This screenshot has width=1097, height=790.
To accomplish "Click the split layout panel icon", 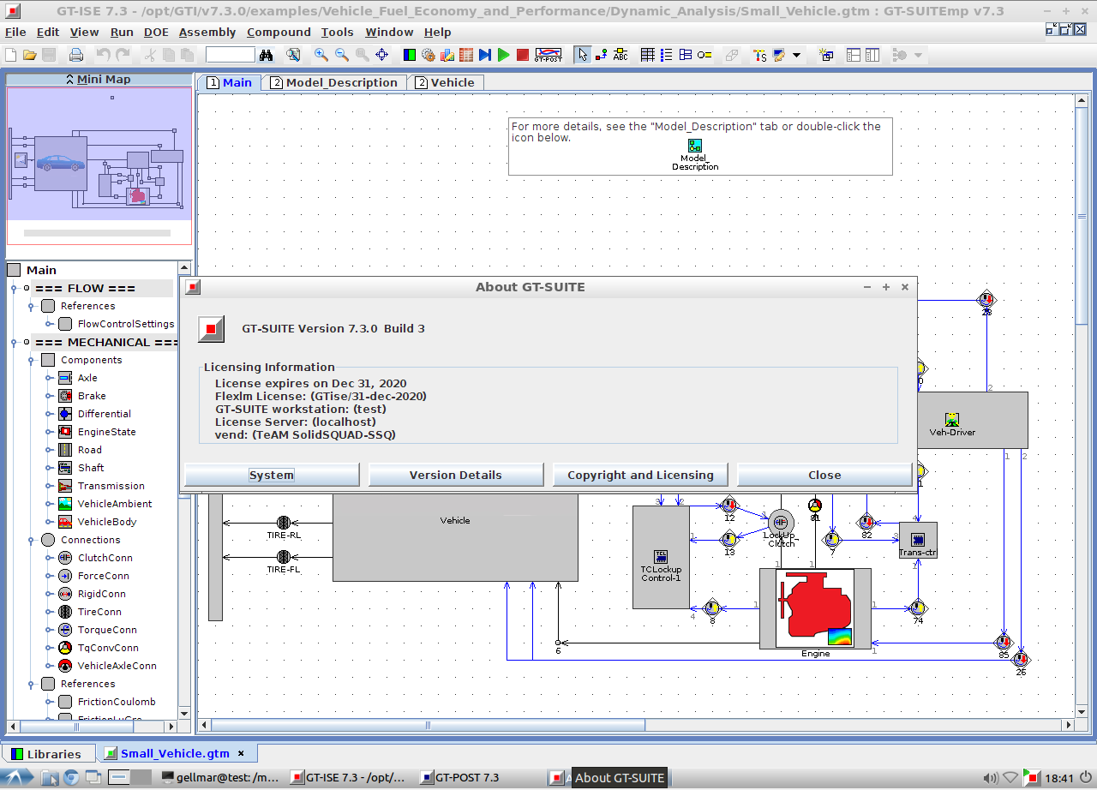I will pyautogui.click(x=854, y=55).
